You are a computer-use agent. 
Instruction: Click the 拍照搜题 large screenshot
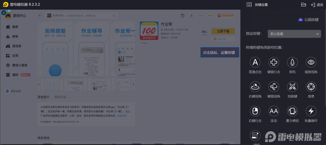(x=55, y=49)
